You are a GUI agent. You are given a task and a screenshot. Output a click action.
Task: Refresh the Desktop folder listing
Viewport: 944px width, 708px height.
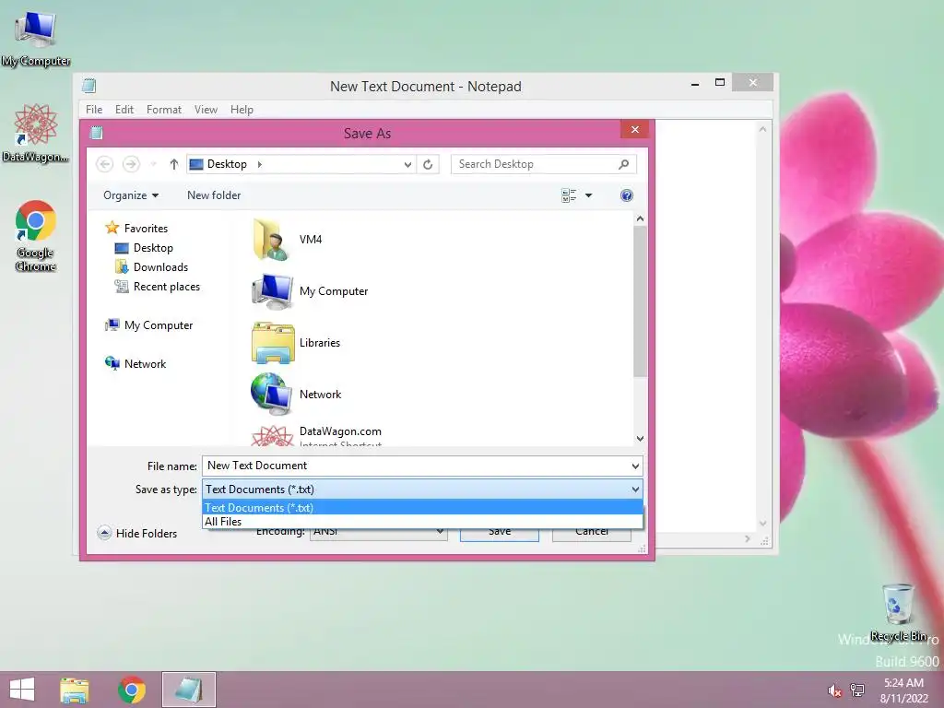click(428, 164)
